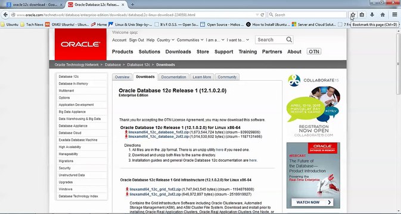Download linuxamd64_12c_database_1of2.zip
401x214 pixels.
(158, 132)
